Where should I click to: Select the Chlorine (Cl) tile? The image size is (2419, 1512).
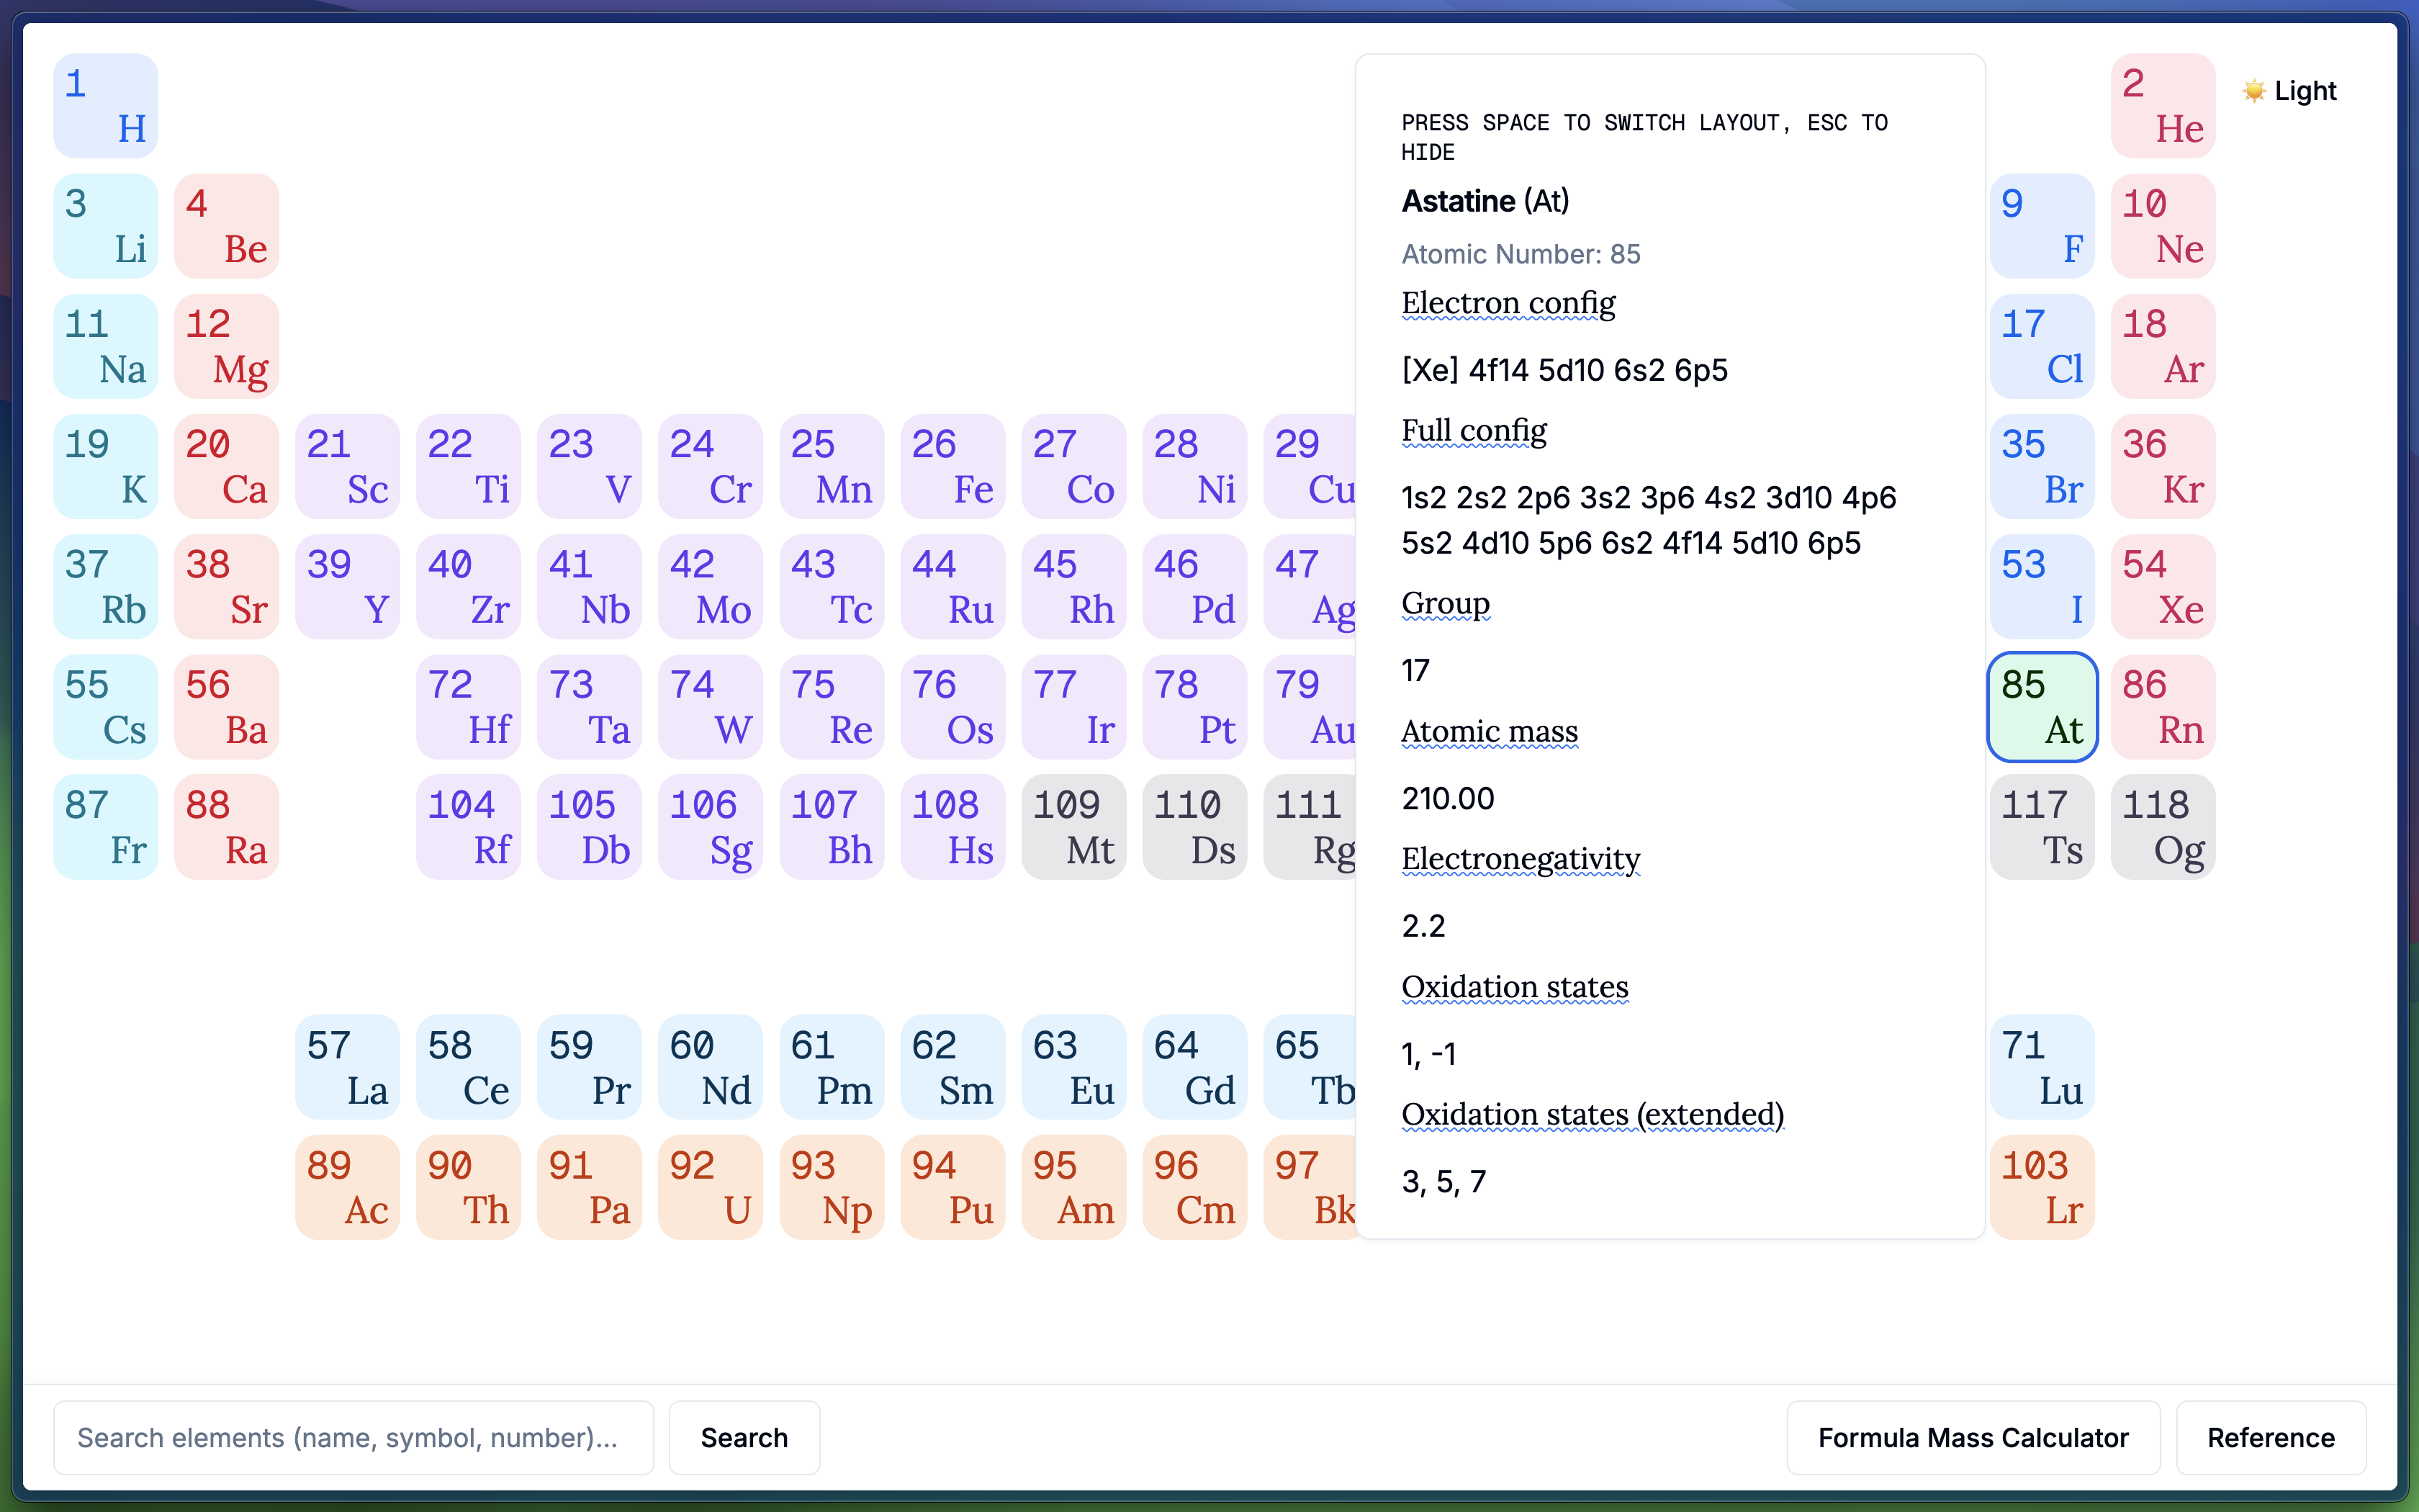[x=2041, y=347]
